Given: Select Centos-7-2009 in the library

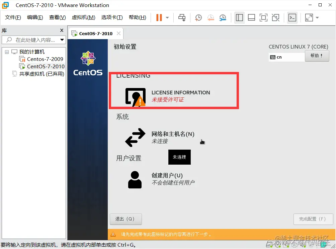Looking at the screenshot, I should (45, 59).
